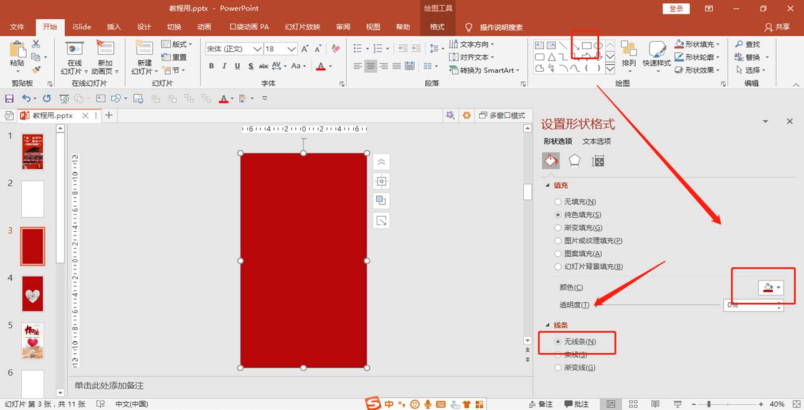The width and height of the screenshot is (804, 410).
Task: Select 图片或纹理填充(P) radio button
Action: pos(558,241)
